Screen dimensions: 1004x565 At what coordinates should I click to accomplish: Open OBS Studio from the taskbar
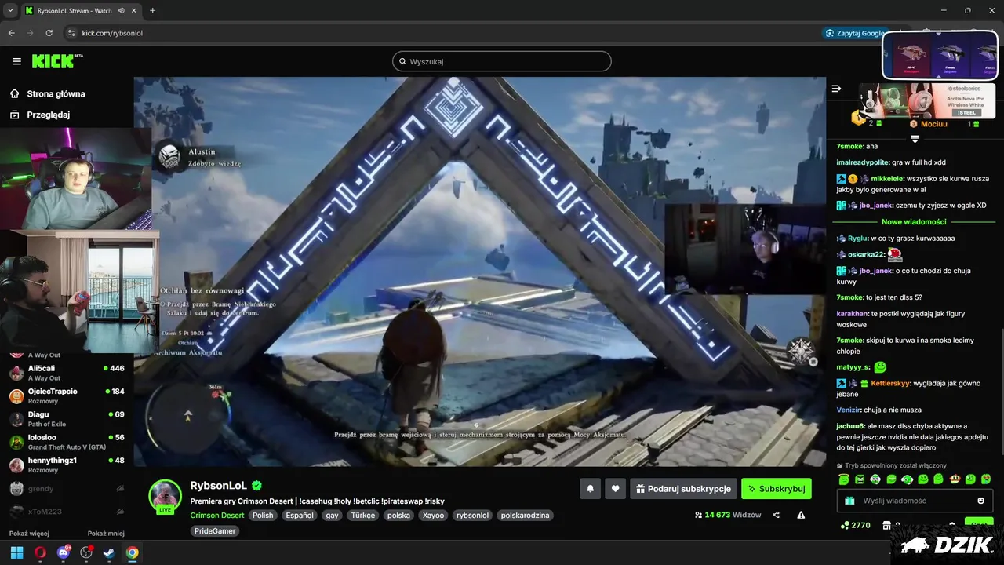point(86,552)
